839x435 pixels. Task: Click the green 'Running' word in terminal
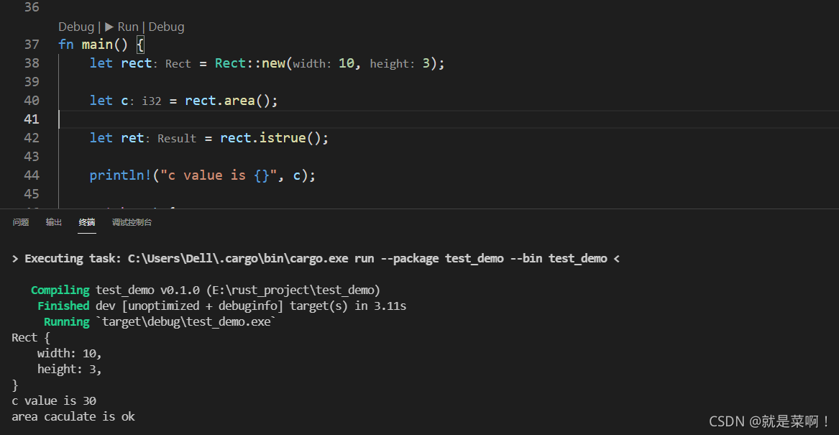(66, 321)
